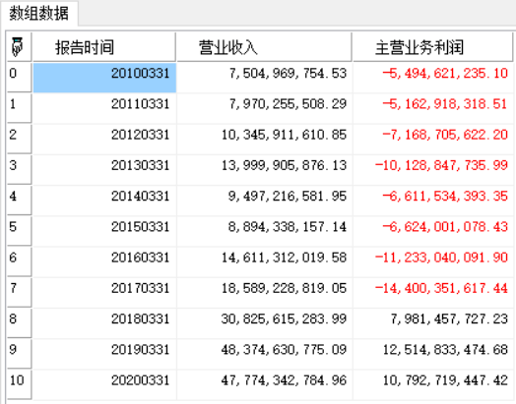Select row header 3
Viewport: 516px width, 404px height.
pyautogui.click(x=19, y=169)
